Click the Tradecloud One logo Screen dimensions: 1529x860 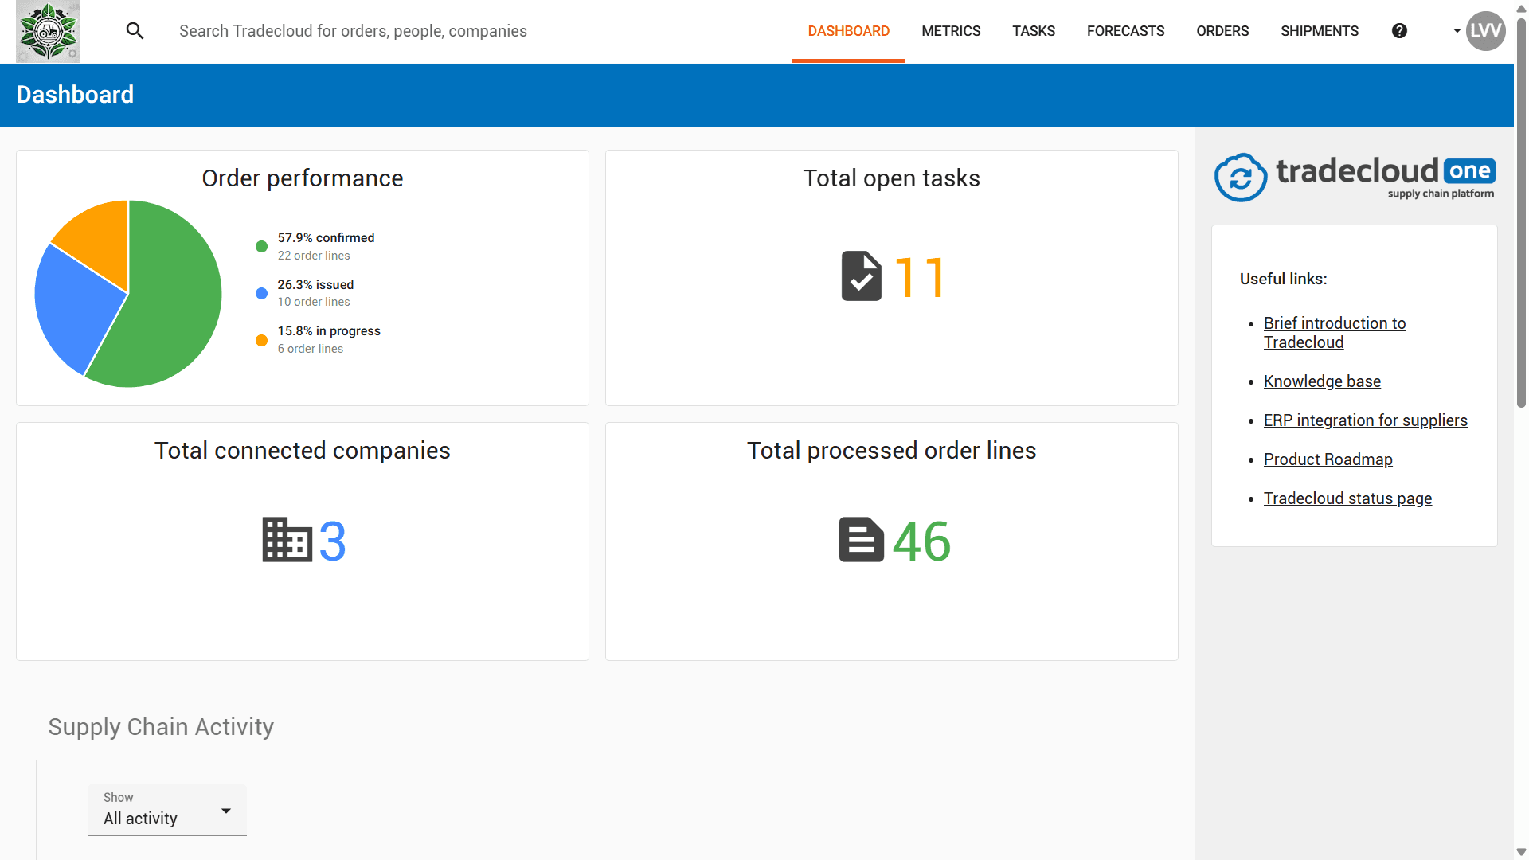1355,178
